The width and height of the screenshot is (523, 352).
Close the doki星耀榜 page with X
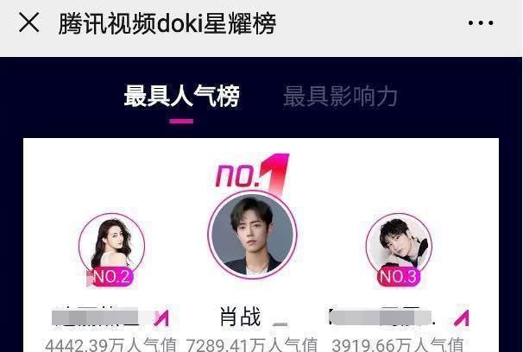click(29, 22)
